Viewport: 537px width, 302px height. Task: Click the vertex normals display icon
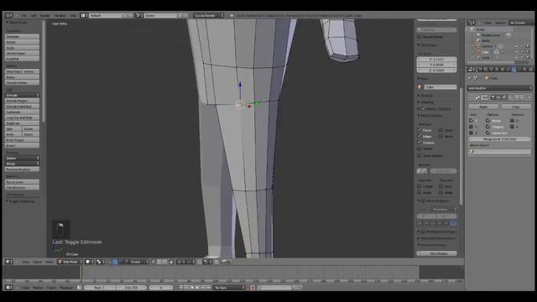coord(420,171)
